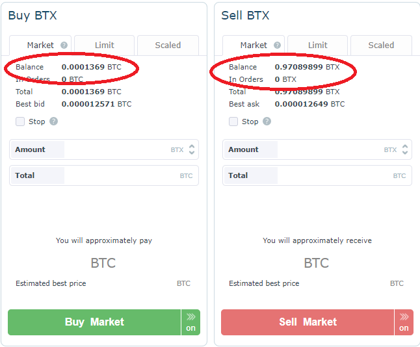Enable Stop checkbox in Sell BTX panel

tap(233, 122)
